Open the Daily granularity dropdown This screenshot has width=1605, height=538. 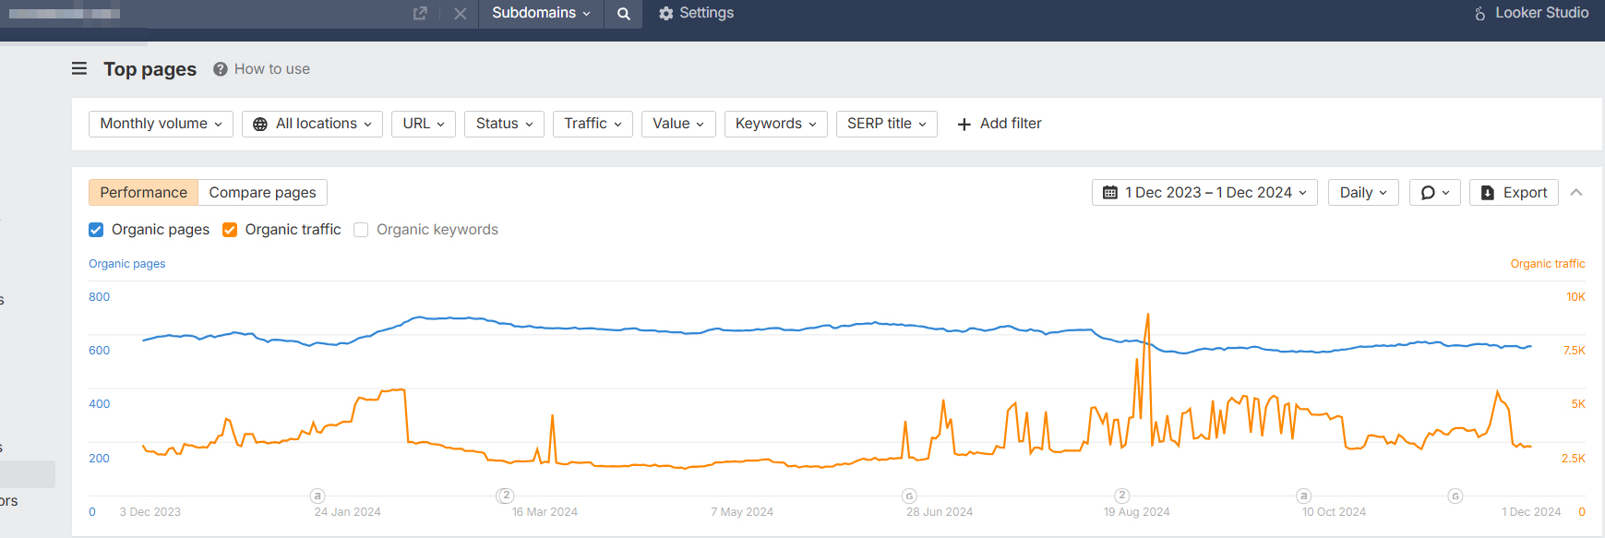1363,193
